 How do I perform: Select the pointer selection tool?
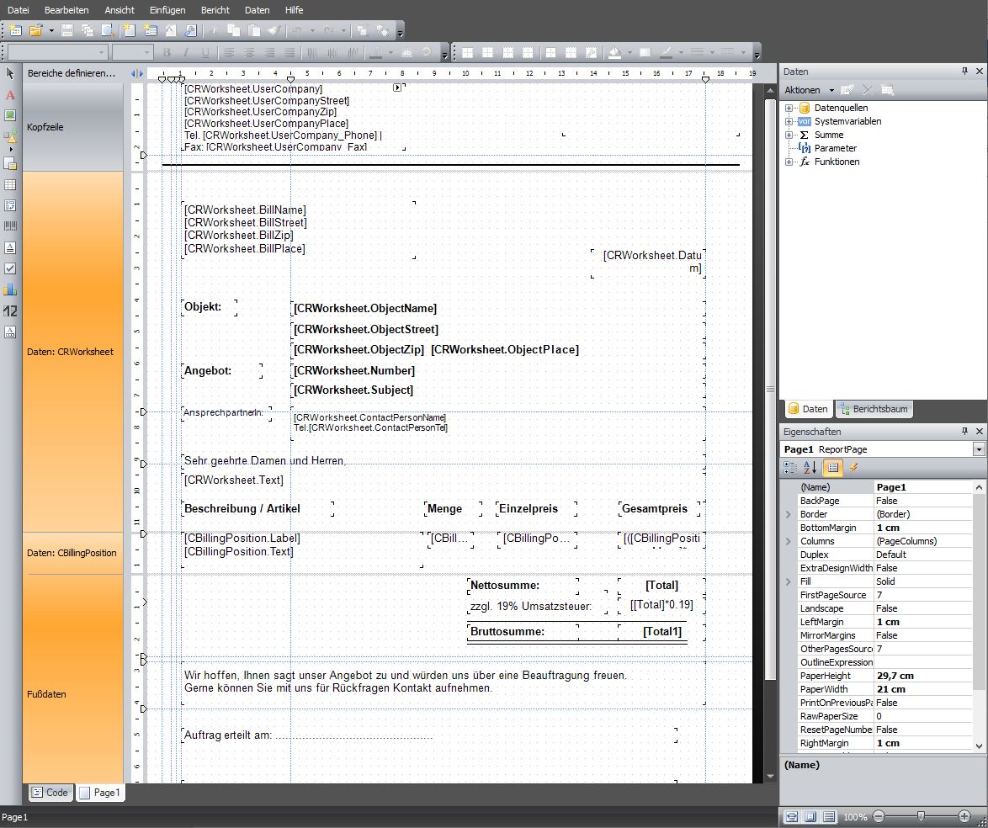point(10,74)
